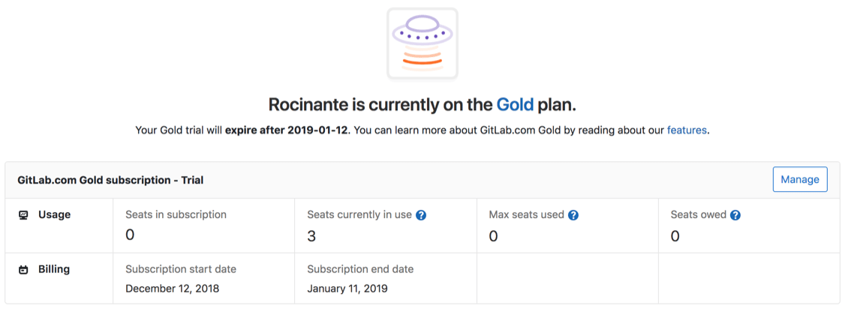This screenshot has width=842, height=311.
Task: Show help tooltip for Seats owed
Action: pos(735,215)
